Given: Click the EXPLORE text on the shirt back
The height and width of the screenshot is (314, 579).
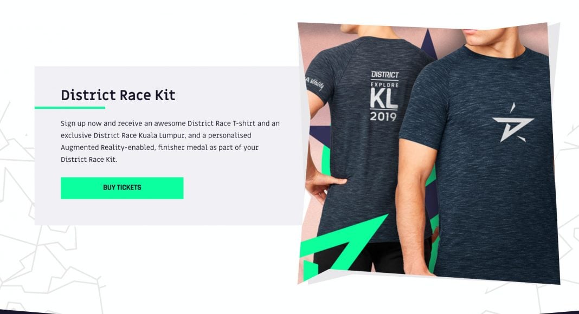Looking at the screenshot, I should coord(384,85).
